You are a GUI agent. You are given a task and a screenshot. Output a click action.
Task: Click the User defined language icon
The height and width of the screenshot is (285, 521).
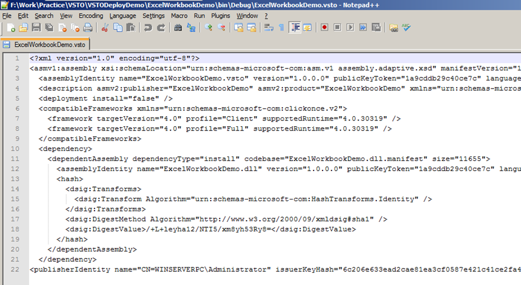click(307, 28)
